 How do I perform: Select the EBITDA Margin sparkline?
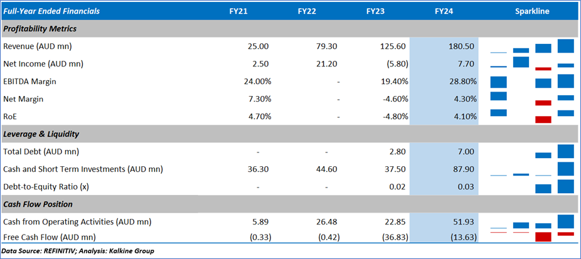(531, 82)
